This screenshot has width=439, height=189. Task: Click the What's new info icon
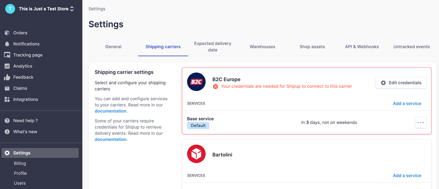point(7,132)
